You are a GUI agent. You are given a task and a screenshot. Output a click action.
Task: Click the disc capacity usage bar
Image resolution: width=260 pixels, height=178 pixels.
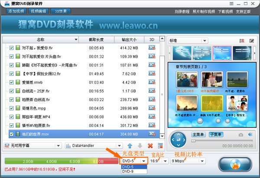point(62,161)
